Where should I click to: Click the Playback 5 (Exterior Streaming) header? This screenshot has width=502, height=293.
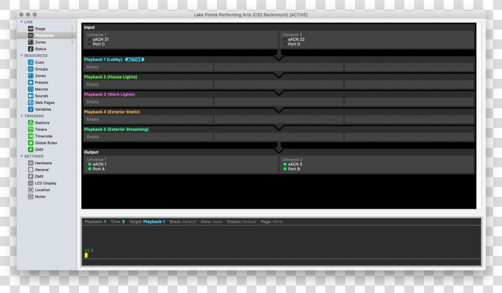(x=116, y=129)
